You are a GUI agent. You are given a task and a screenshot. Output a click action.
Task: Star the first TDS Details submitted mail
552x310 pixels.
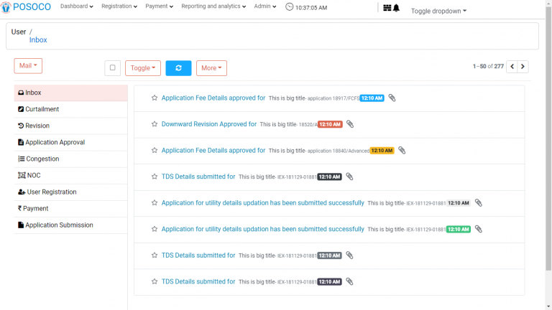tap(154, 177)
